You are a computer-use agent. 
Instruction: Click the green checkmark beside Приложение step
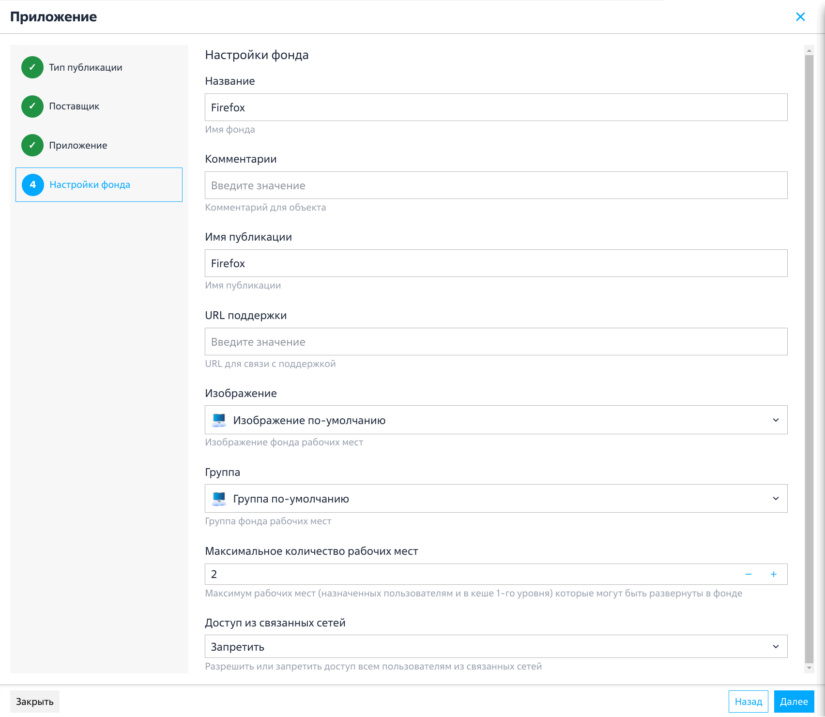click(32, 145)
